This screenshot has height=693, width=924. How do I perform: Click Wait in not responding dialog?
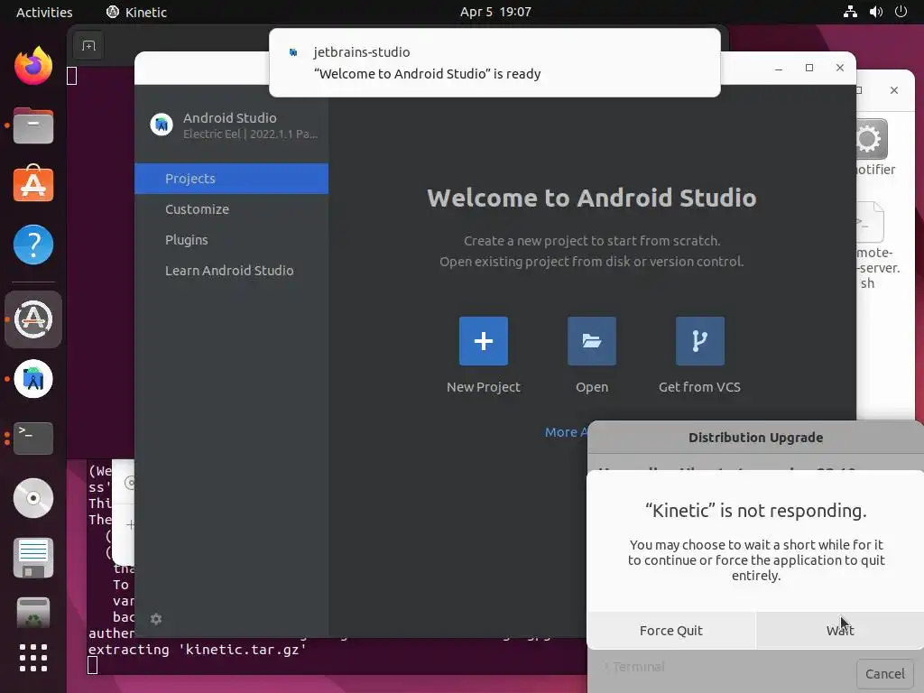pyautogui.click(x=840, y=631)
